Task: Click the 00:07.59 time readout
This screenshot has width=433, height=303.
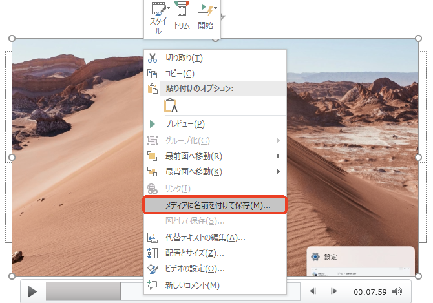Action: click(370, 292)
